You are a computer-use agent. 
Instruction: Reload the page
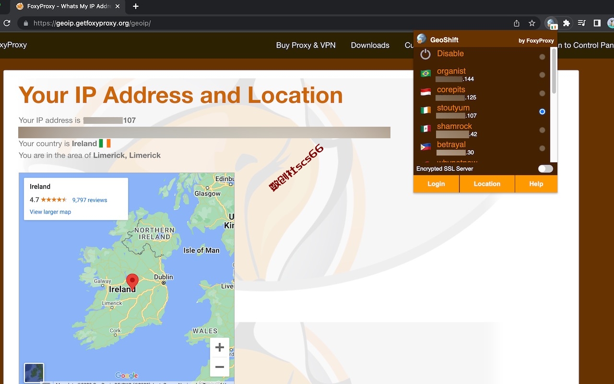(7, 23)
